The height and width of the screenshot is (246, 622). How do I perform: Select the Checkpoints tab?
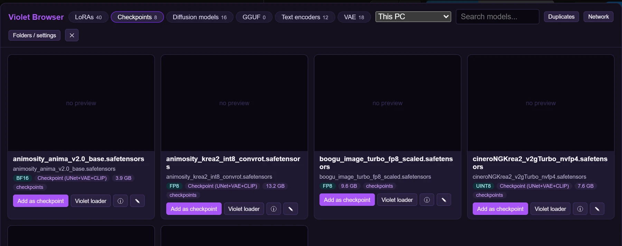137,17
